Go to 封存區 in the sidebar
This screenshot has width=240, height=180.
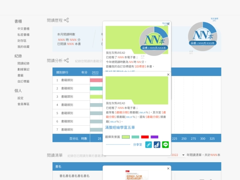[22, 40]
